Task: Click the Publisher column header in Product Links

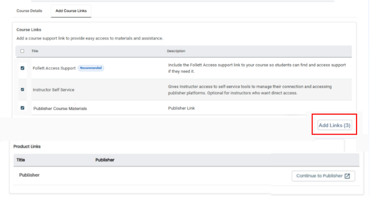Action: (105, 160)
